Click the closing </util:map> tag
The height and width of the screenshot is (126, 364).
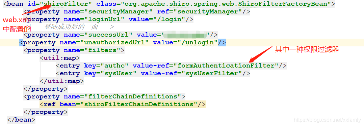[x=62, y=81]
